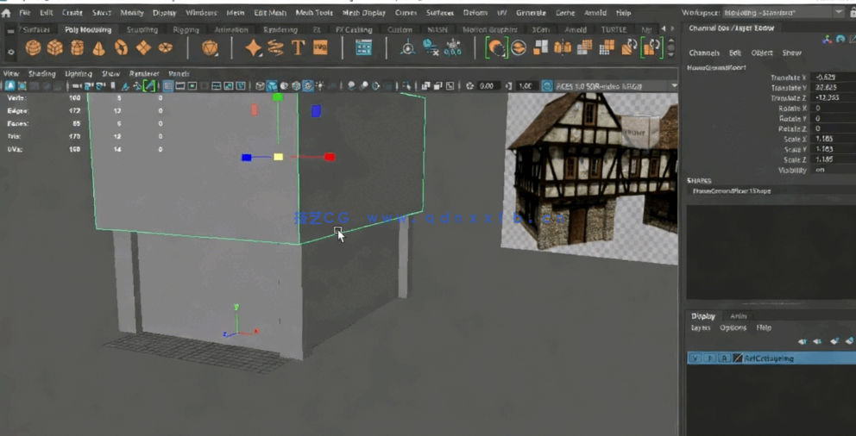The image size is (856, 436).
Task: Click the polygon cone shelf icon
Action: (x=99, y=48)
